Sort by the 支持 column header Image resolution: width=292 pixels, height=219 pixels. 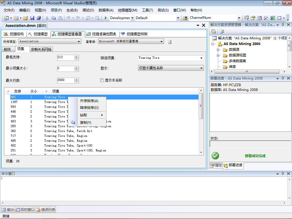(x=17, y=91)
